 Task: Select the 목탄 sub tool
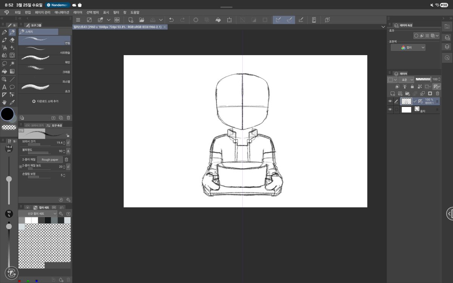point(45,60)
